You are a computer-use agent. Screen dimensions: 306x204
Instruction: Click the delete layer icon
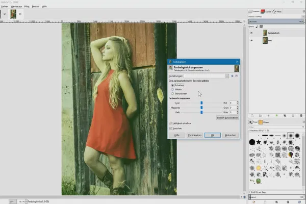click(301, 116)
